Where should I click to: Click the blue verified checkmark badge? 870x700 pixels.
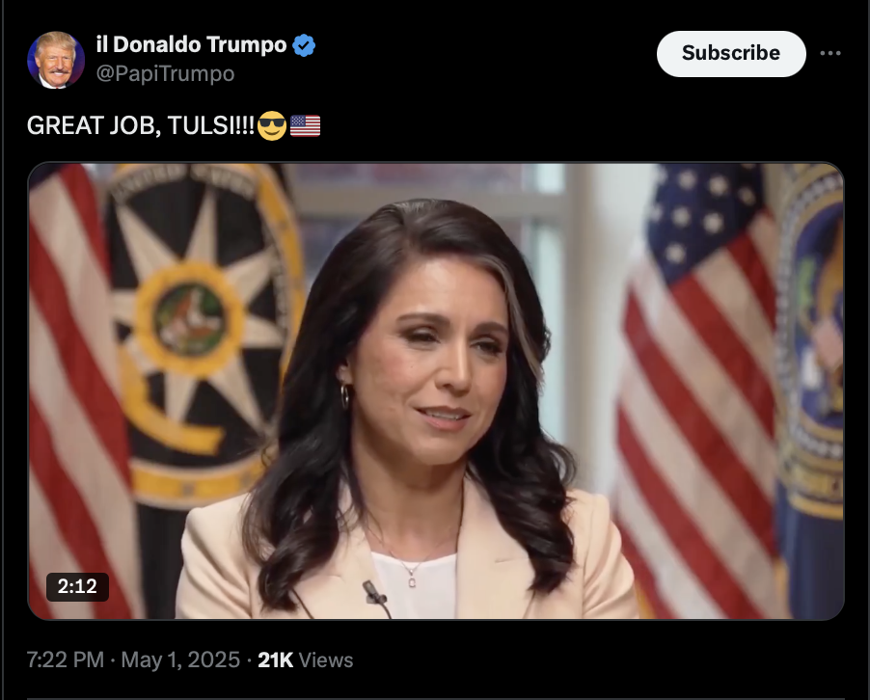click(x=304, y=45)
